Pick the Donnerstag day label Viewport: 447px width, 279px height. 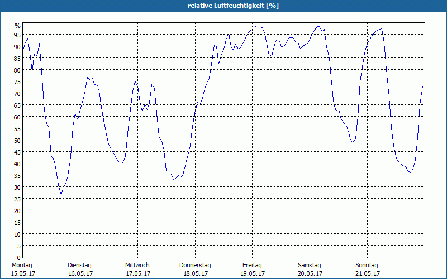click(x=195, y=265)
